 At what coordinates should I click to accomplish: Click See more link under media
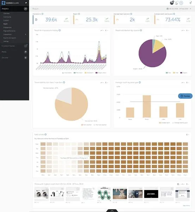187,206
